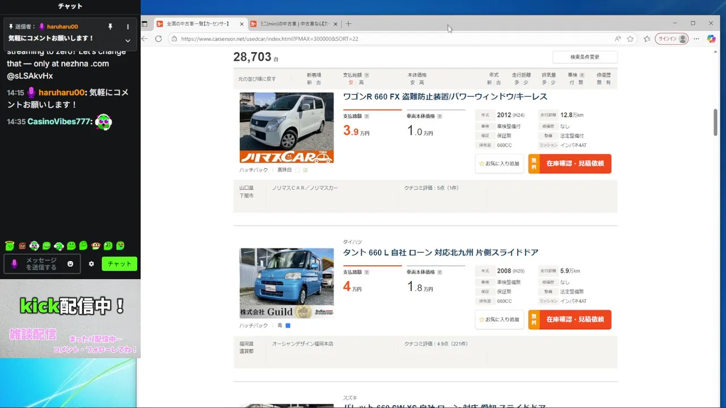726x408 pixels.
Task: Click haruharu00 username in chat at 14:15
Action: pyautogui.click(x=61, y=92)
